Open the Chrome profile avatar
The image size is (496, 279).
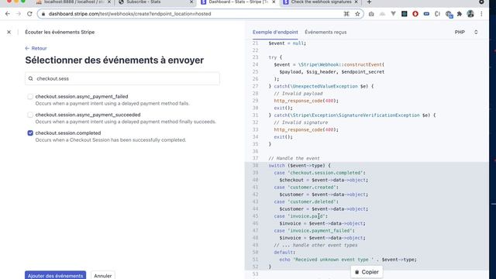(x=470, y=14)
